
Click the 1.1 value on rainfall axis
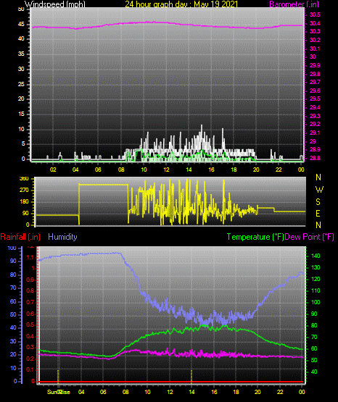pyautogui.click(x=30, y=257)
